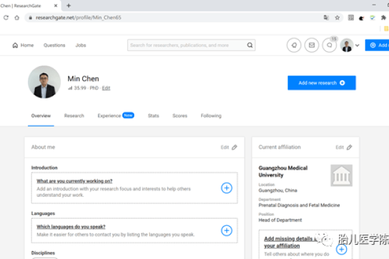Viewport: 389px width, 259px height.
Task: Go to the Following tab
Action: click(x=211, y=116)
